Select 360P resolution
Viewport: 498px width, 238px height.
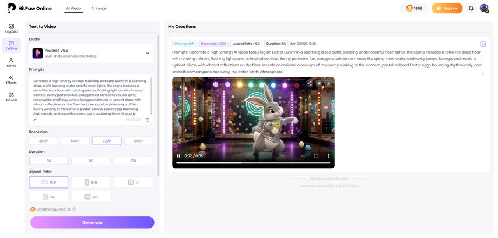point(43,141)
